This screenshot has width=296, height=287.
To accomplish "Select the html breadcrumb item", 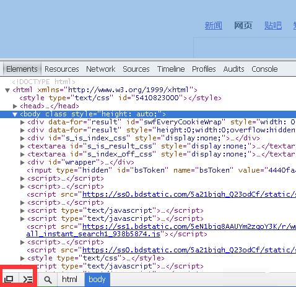I will 69,280.
